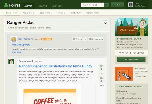Click 'Forrst is Moving Forward' heading

[x=129, y=39]
